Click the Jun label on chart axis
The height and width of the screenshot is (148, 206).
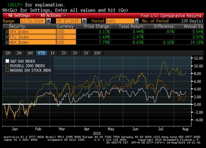pyautogui.click(x=135, y=129)
